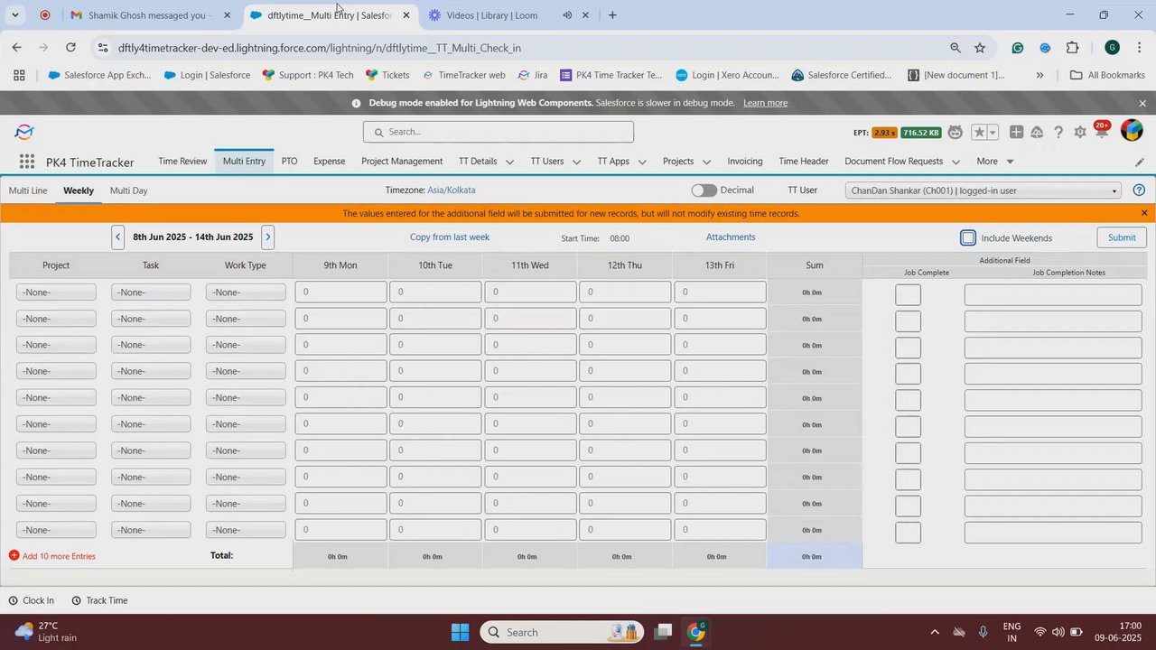1156x650 pixels.
Task: Open the Chrome three-dot menu
Action: 1139,48
